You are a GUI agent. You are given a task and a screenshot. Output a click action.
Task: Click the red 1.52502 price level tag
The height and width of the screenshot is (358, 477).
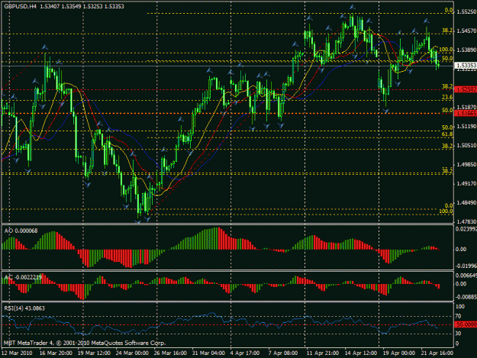[x=466, y=89]
